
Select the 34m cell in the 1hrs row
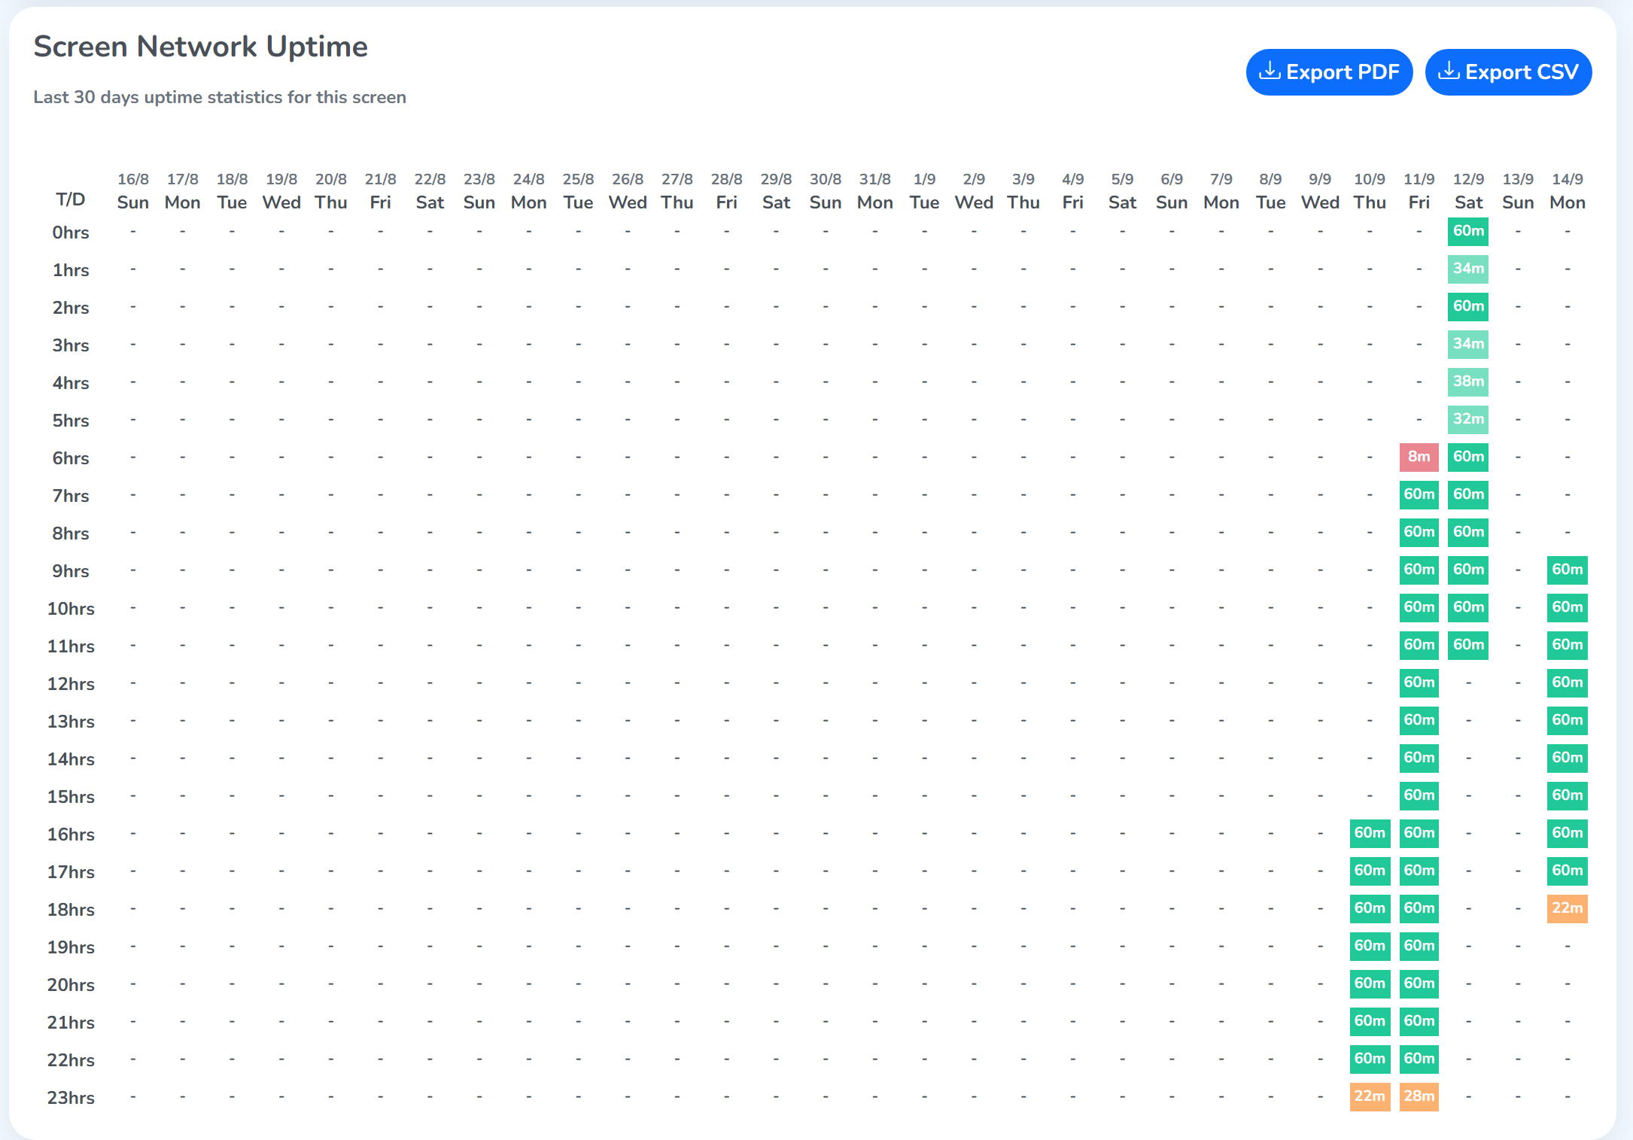point(1468,269)
